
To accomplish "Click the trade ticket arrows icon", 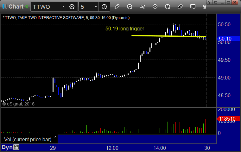I will tap(180, 7).
